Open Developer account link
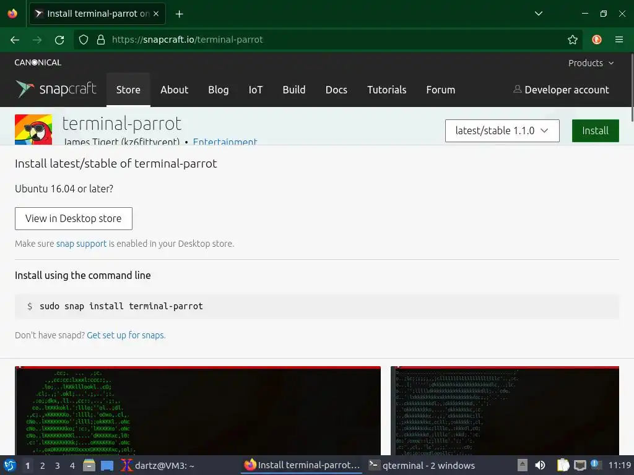The height and width of the screenshot is (475, 634). point(561,90)
